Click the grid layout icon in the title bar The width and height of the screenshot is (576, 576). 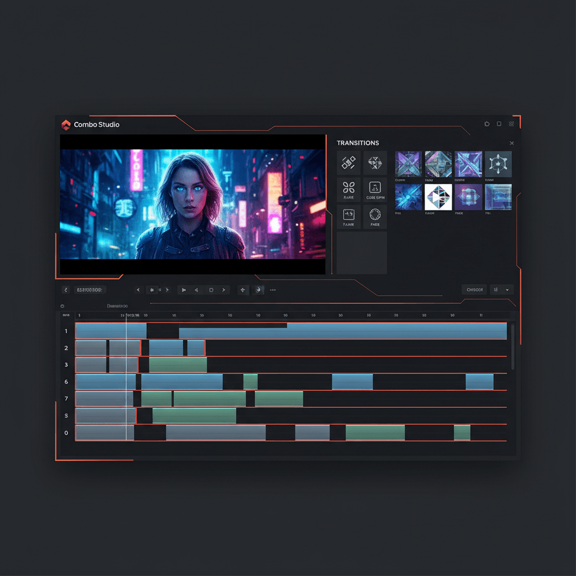coord(511,124)
